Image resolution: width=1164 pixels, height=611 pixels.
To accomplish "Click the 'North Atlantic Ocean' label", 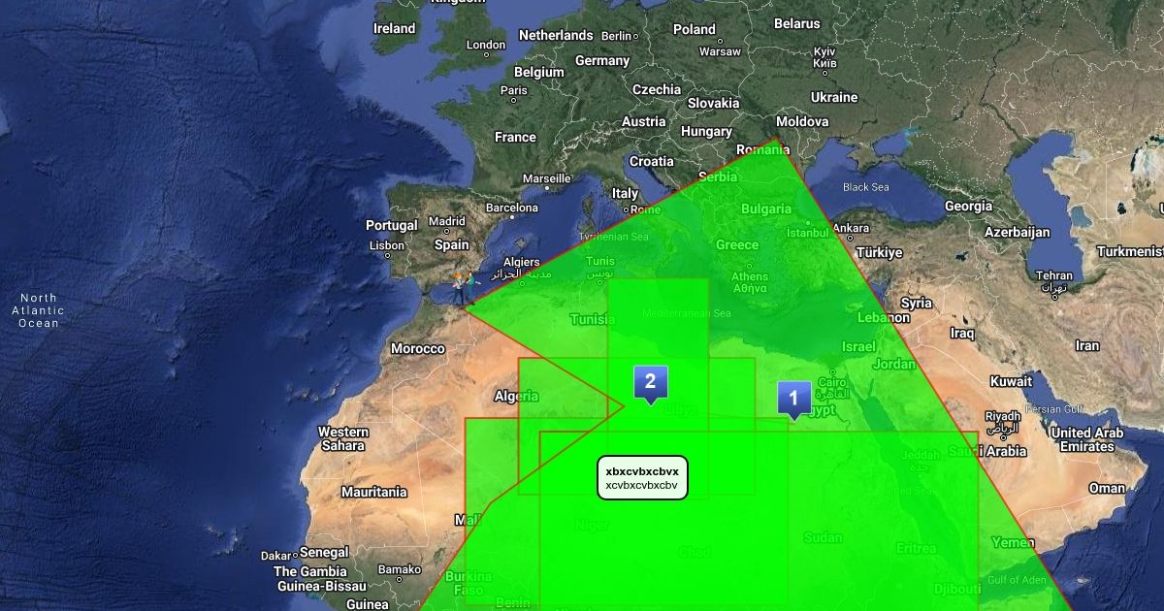I will point(38,310).
